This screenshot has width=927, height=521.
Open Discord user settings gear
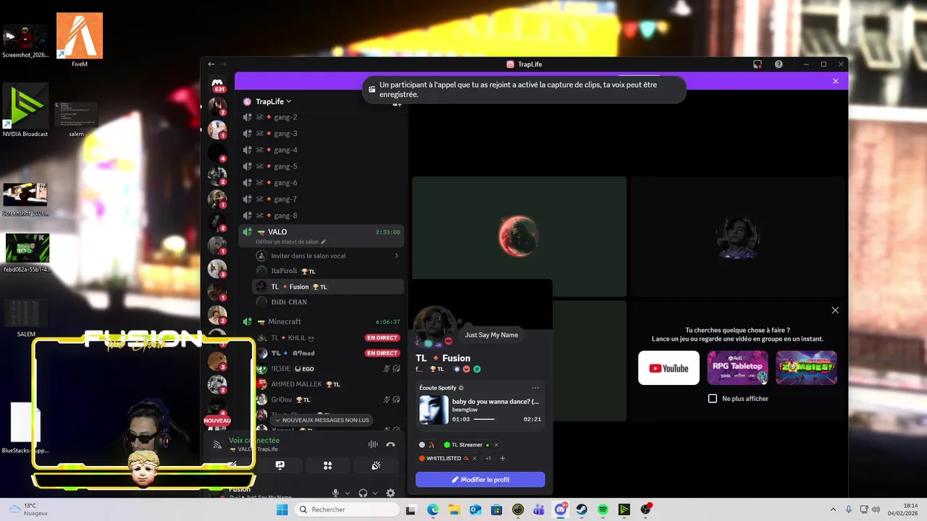[390, 493]
